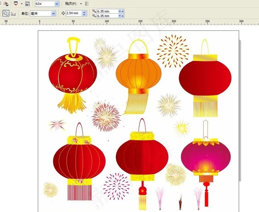Select the orange lantern in the top row
This screenshot has height=212, width=259.
coord(138,74)
